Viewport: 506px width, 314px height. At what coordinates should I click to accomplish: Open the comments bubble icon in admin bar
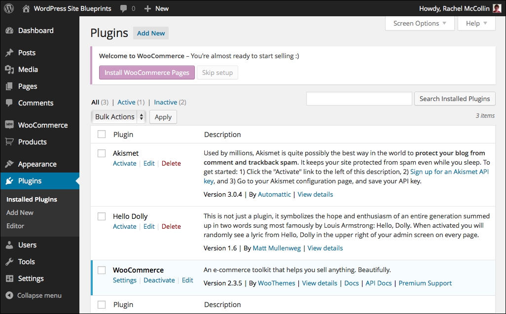[123, 9]
